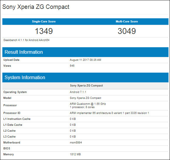The height and width of the screenshot is (160, 170).
Task: Select the L1 Data Cache 0 KB value
Action: pyautogui.click(x=73, y=125)
